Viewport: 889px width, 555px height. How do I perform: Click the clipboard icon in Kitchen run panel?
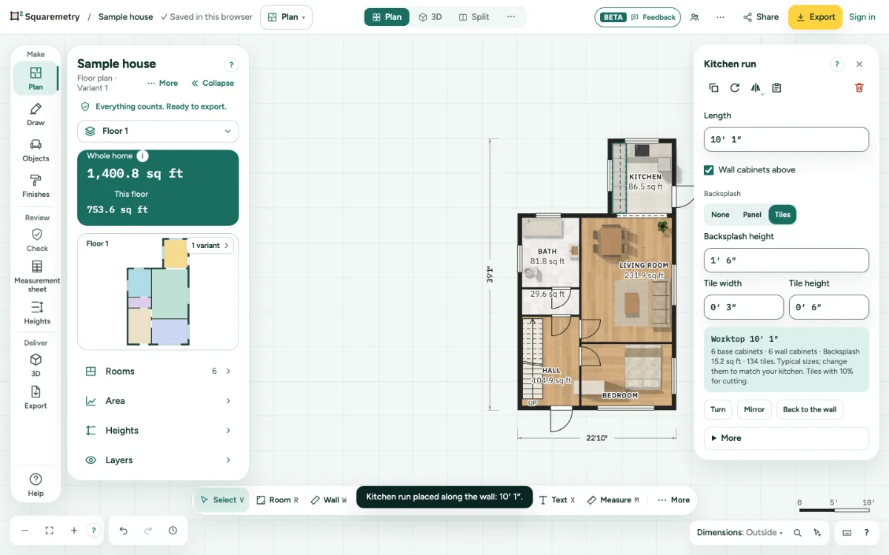click(776, 87)
